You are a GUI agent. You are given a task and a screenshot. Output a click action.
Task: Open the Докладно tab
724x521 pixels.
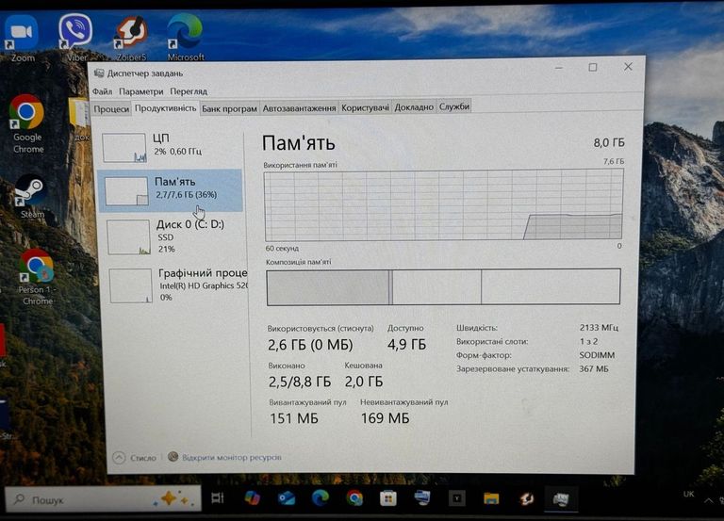pos(414,107)
